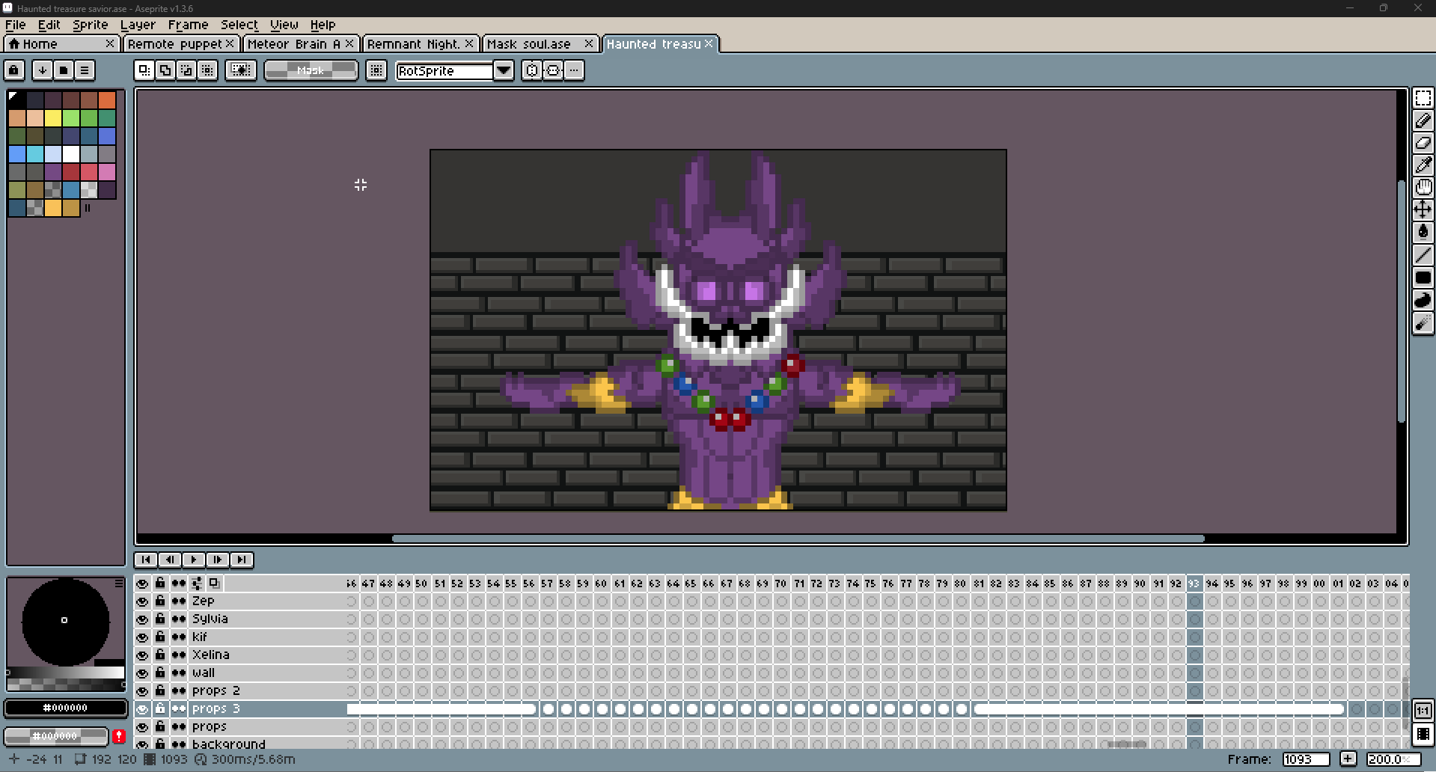
Task: Switch to the Mask soul.ase tab
Action: tap(529, 44)
